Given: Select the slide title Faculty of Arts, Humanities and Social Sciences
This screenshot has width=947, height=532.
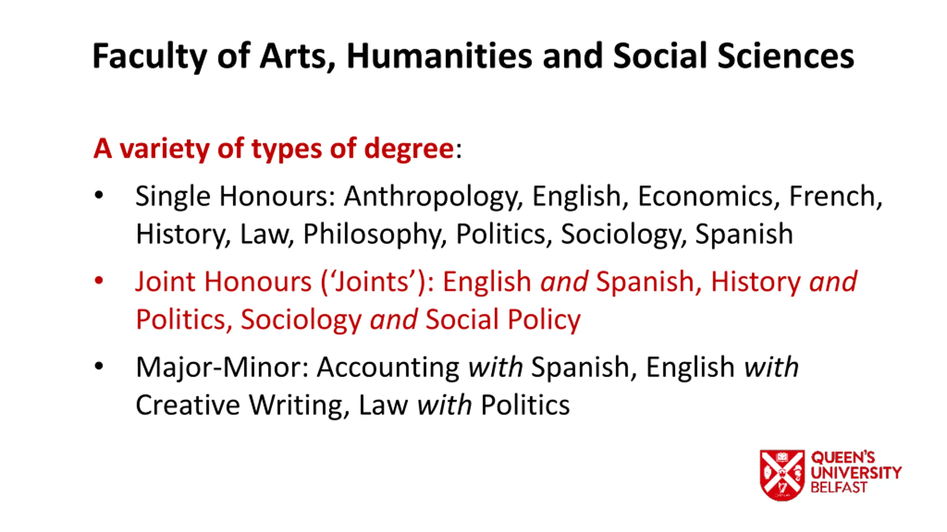Looking at the screenshot, I should click(473, 57).
